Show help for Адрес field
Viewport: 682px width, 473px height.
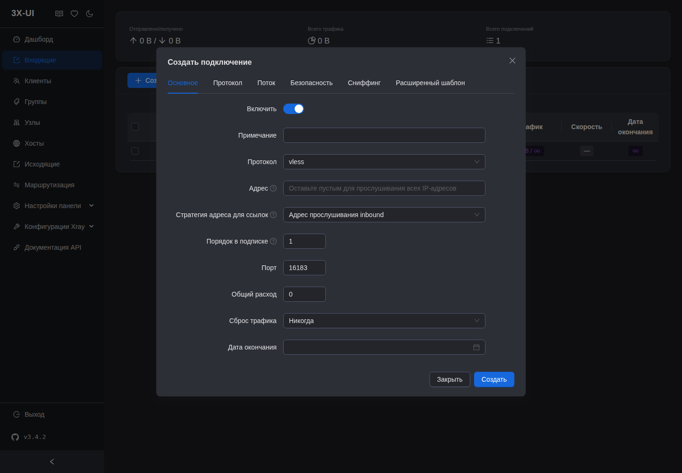[273, 188]
